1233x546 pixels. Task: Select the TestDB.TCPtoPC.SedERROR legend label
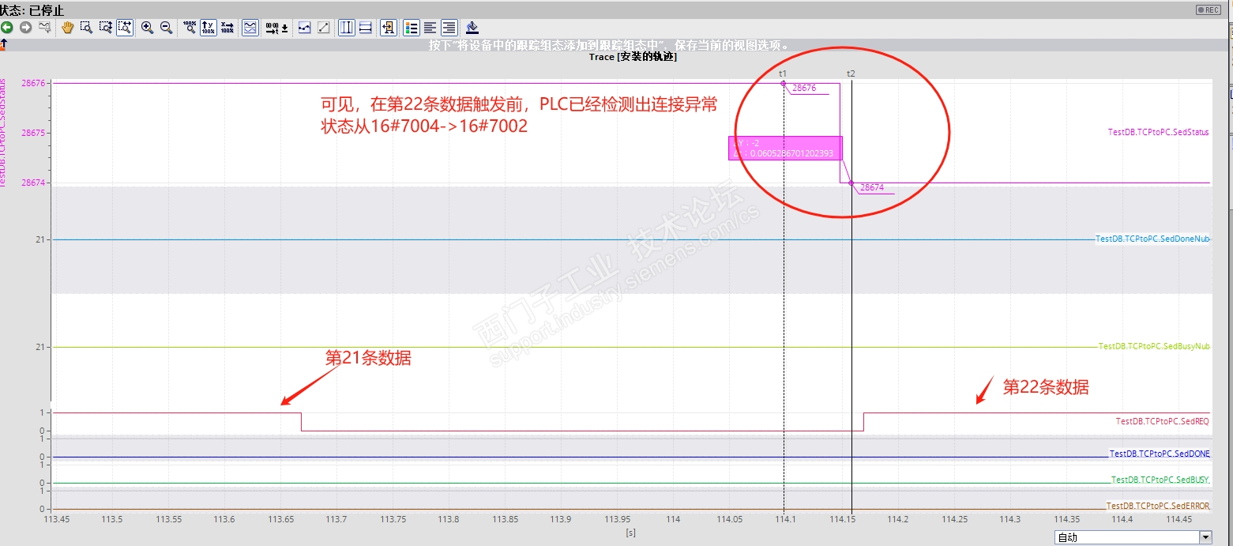[1157, 506]
